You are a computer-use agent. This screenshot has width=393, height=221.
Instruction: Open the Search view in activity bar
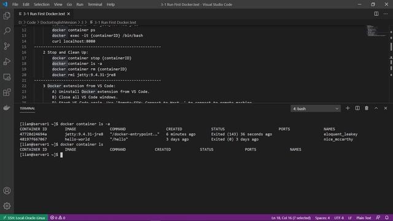coord(7,31)
